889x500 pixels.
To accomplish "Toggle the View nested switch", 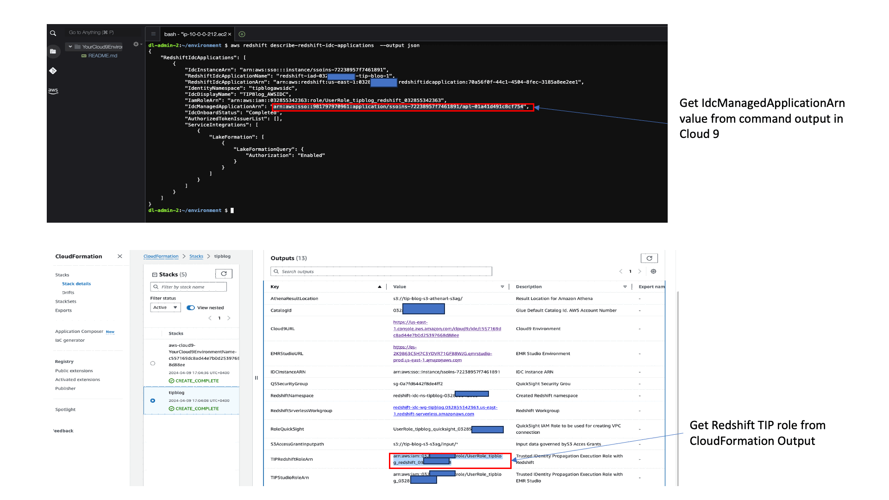I will [191, 308].
